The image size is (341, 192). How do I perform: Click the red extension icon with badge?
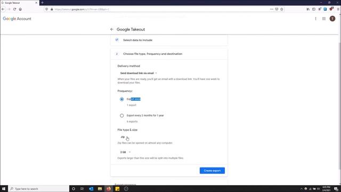[x=331, y=9]
